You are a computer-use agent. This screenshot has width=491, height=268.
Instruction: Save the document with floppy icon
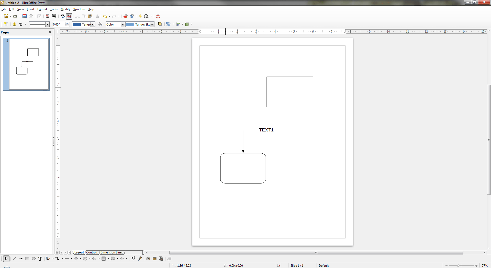pos(25,16)
